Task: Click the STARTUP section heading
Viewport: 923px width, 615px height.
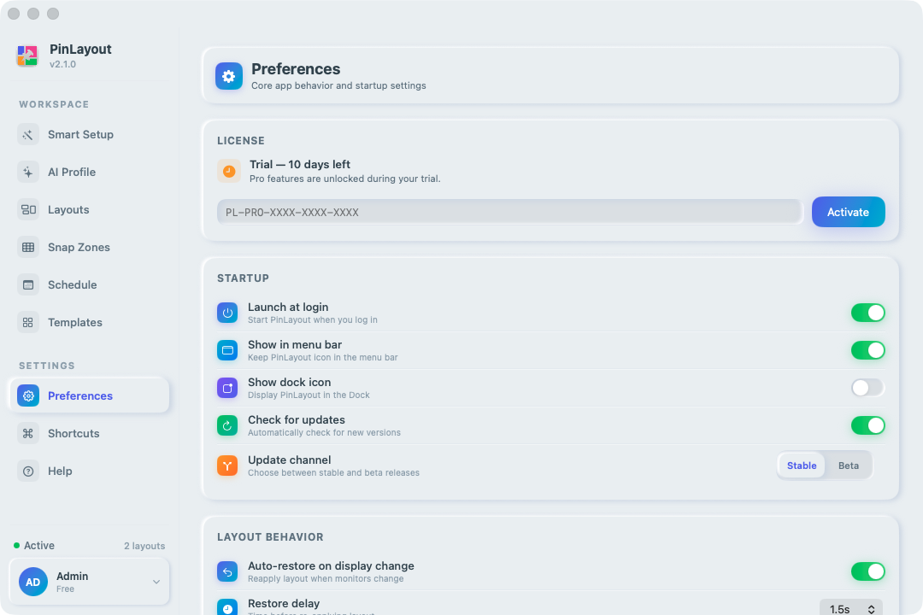Action: point(243,278)
